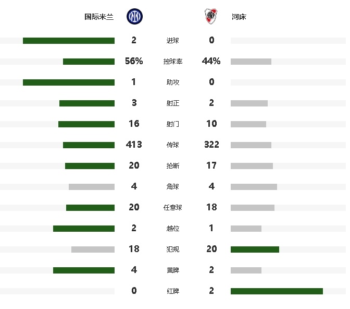This screenshot has width=350, height=309.
Task: Select the 抢断 tackles label
Action: (x=173, y=166)
